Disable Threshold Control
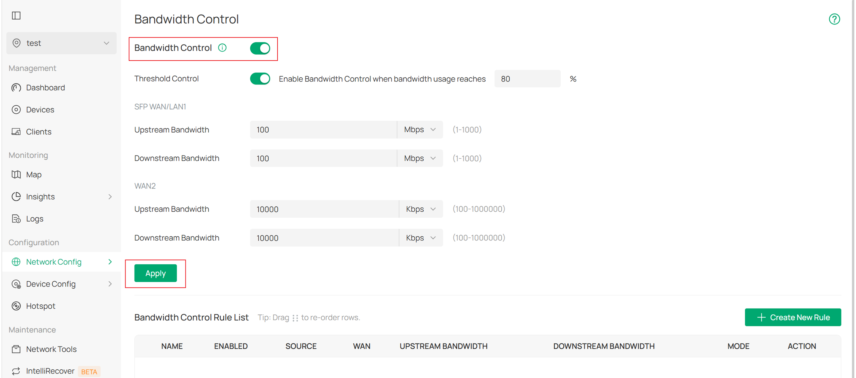The width and height of the screenshot is (856, 378). point(260,79)
